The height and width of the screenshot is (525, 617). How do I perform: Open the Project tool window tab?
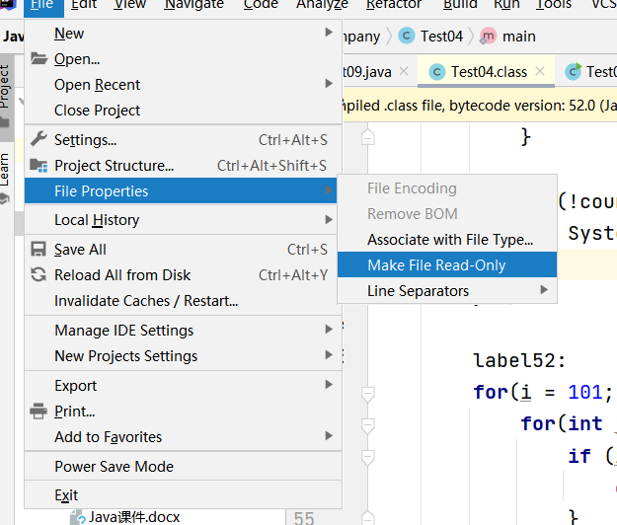5,98
